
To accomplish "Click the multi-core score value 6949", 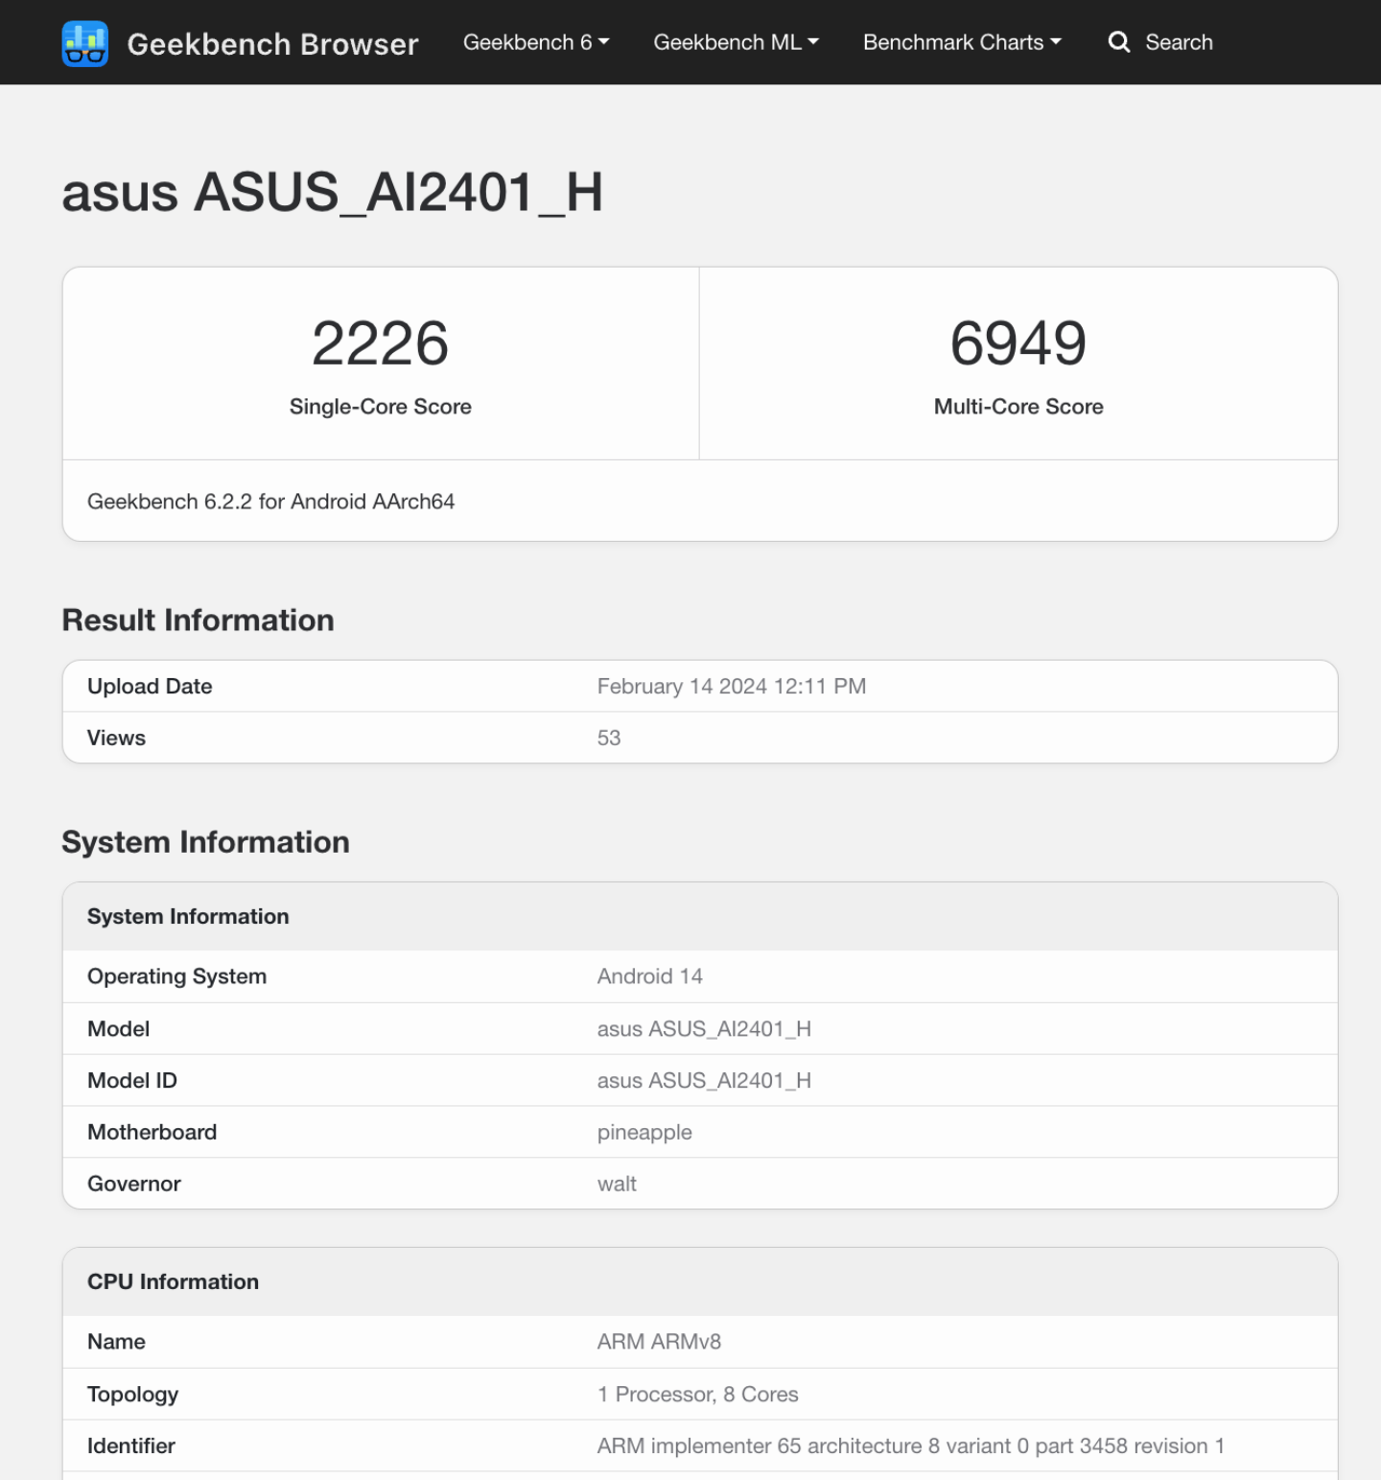I will 1018,343.
